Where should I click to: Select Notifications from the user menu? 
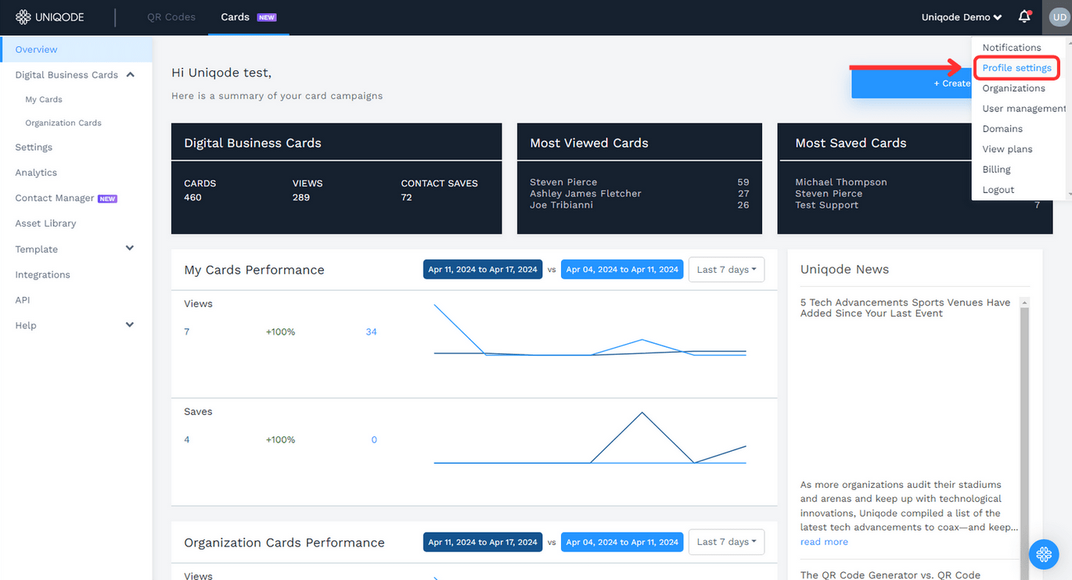click(1012, 48)
